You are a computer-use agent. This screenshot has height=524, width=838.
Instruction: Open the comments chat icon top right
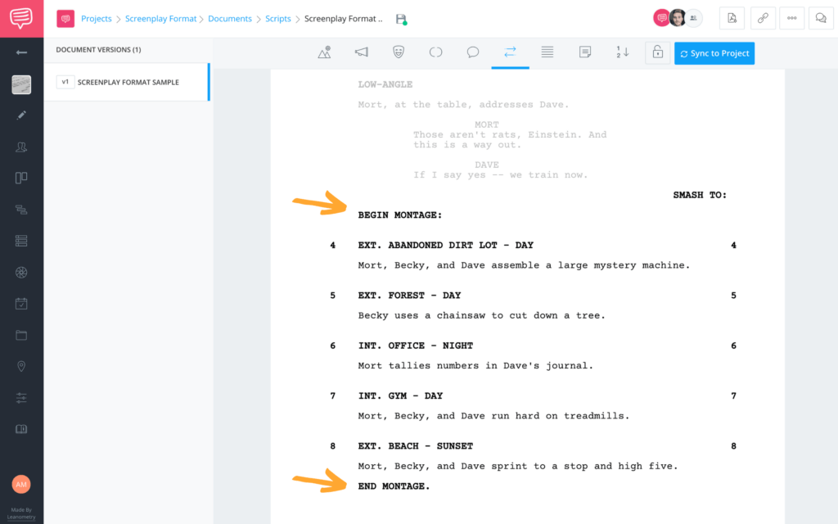[821, 17]
